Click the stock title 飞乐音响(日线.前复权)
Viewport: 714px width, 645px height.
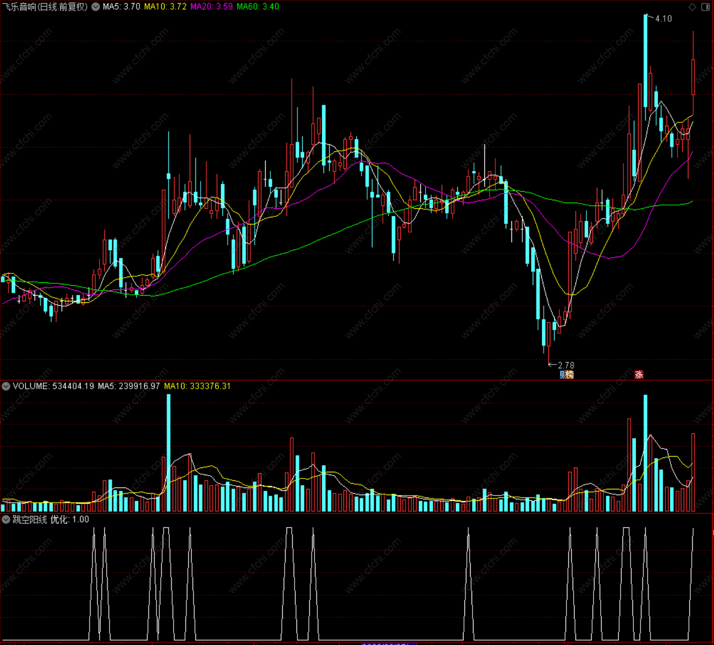46,7
